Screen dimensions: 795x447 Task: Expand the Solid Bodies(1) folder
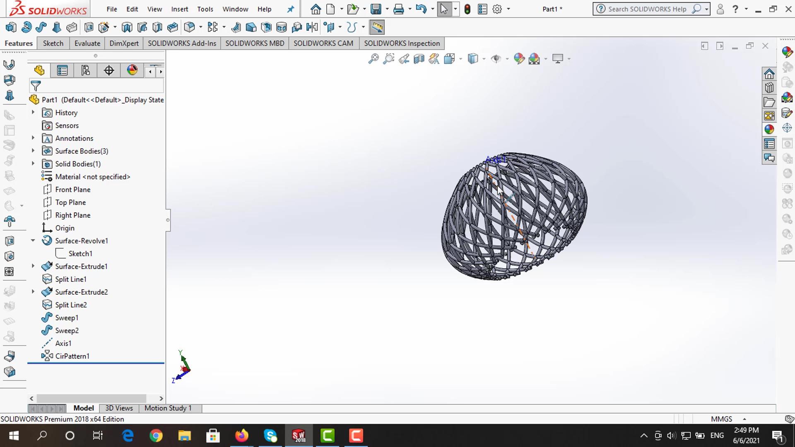[33, 164]
